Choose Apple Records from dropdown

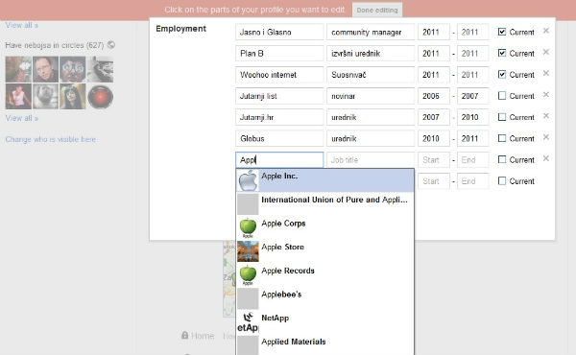pyautogui.click(x=324, y=275)
